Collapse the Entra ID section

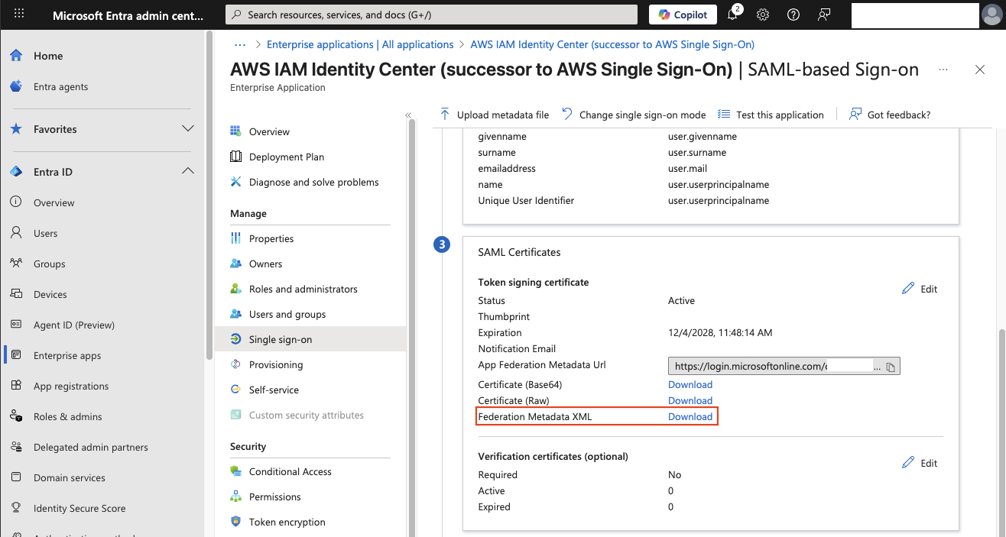(188, 171)
